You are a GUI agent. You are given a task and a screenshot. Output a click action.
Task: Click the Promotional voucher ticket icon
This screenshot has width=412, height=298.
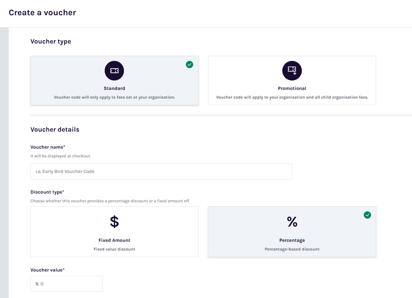tap(292, 71)
